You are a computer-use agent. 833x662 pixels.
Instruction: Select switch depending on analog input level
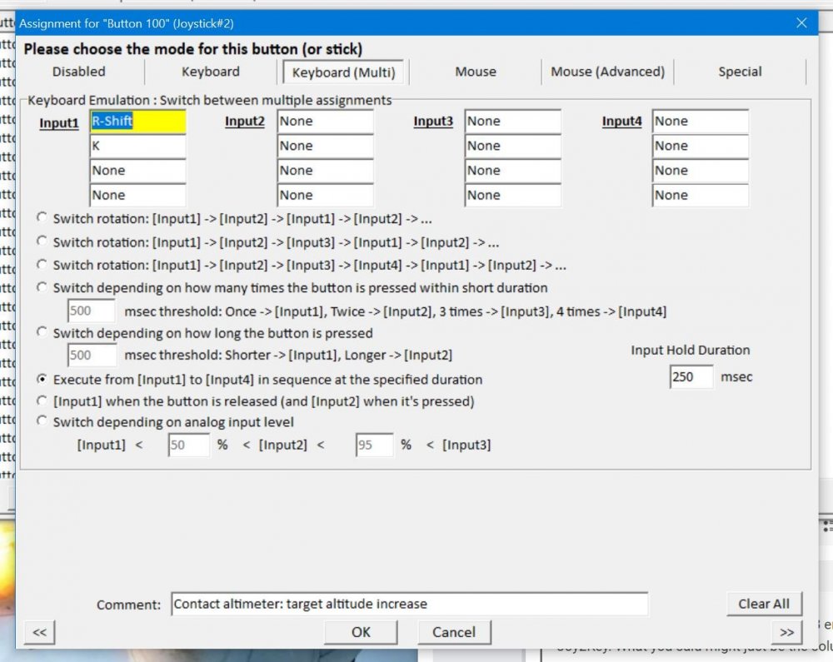[x=42, y=421]
